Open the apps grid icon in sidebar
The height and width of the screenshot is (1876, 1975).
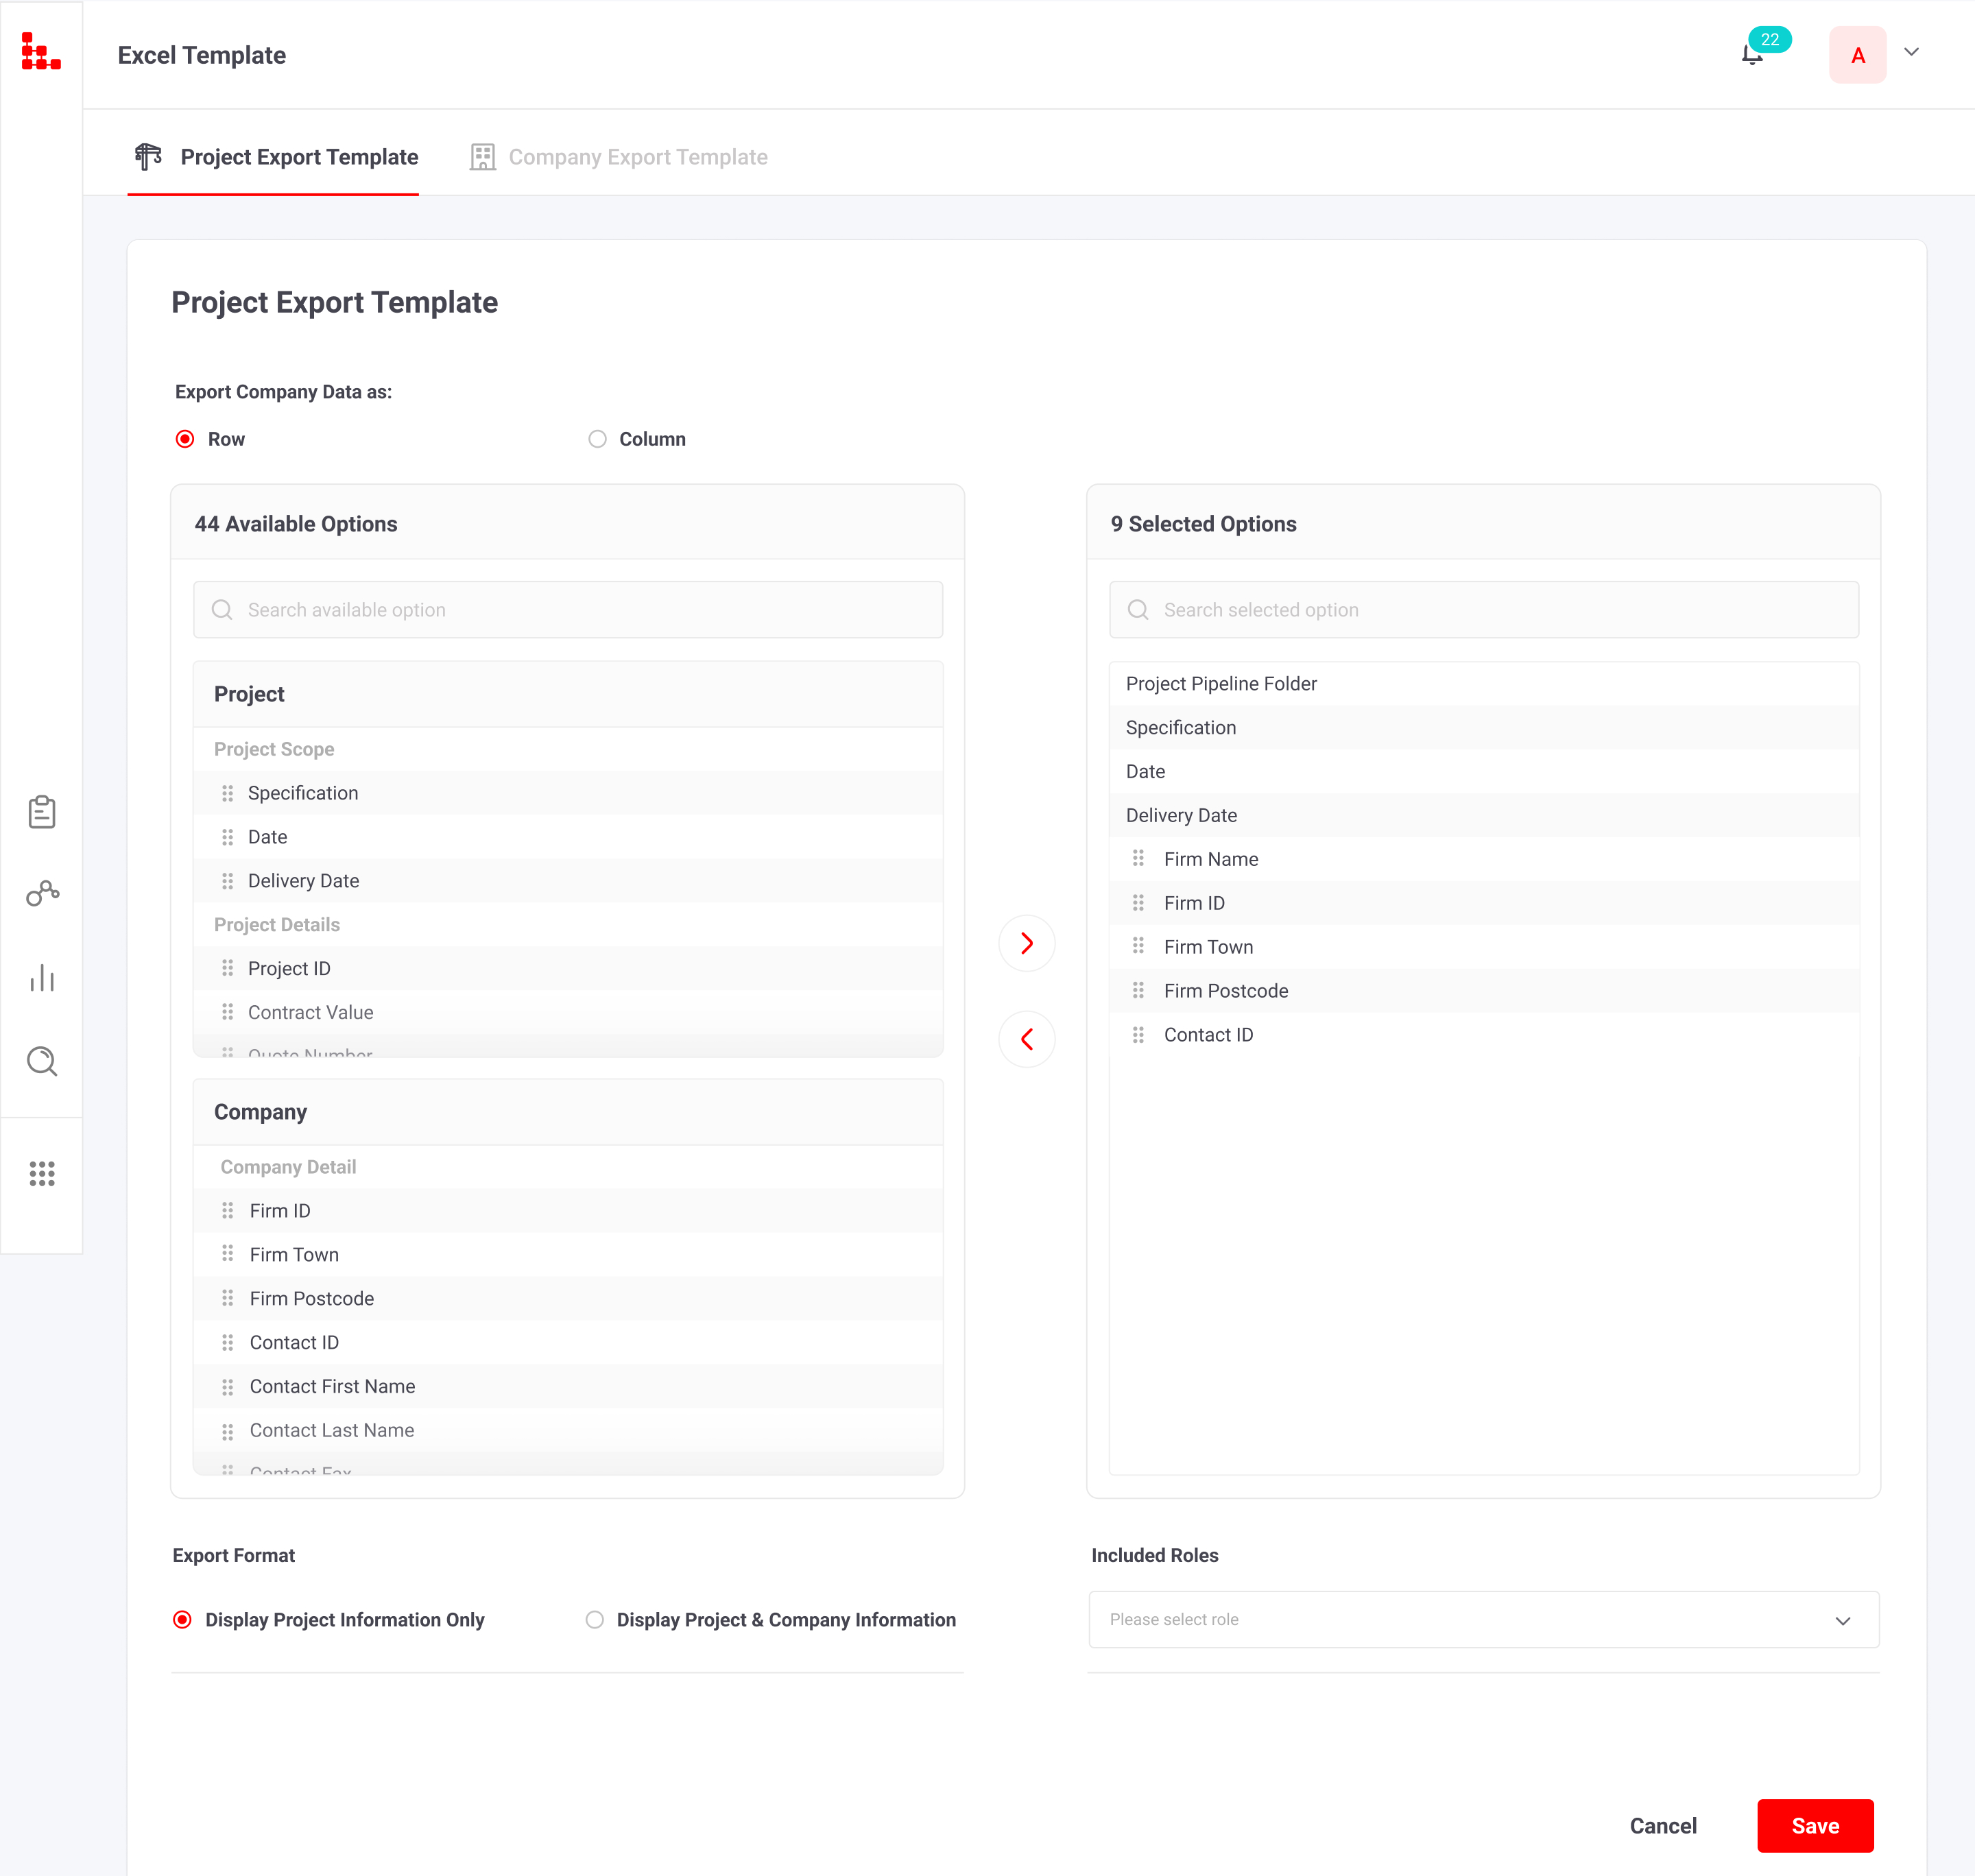[42, 1173]
